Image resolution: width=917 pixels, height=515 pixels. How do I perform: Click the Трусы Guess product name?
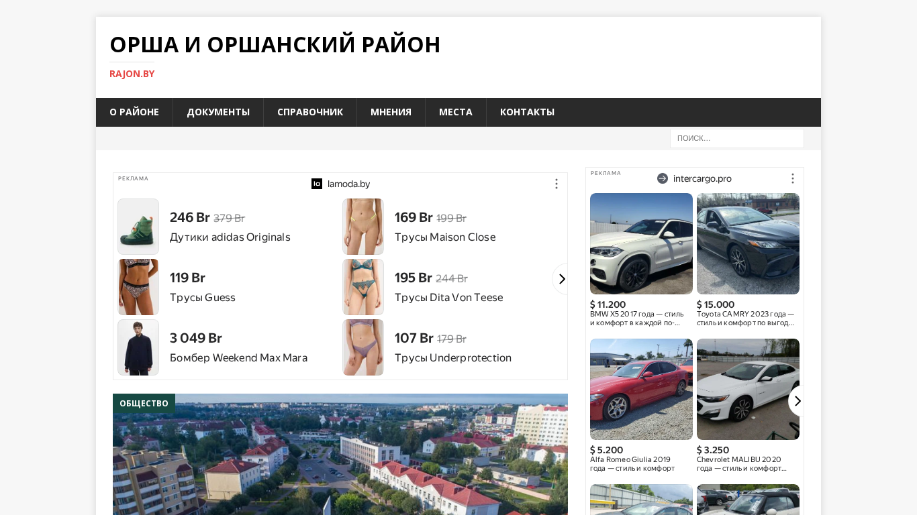point(203,298)
